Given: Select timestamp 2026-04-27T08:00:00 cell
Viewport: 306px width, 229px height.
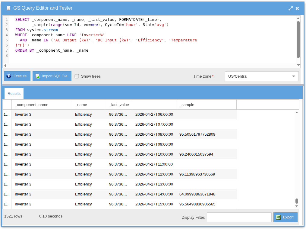Looking at the screenshot, I should (x=154, y=134).
